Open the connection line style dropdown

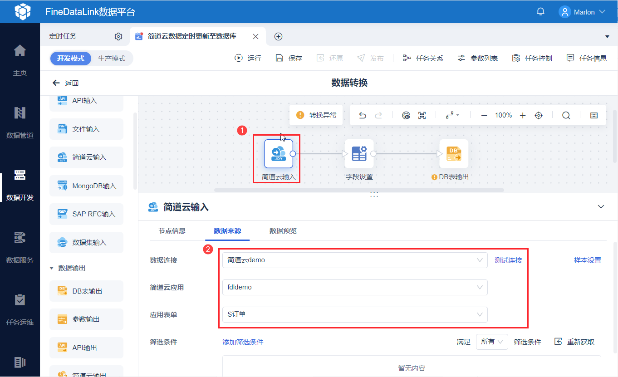pyautogui.click(x=452, y=115)
